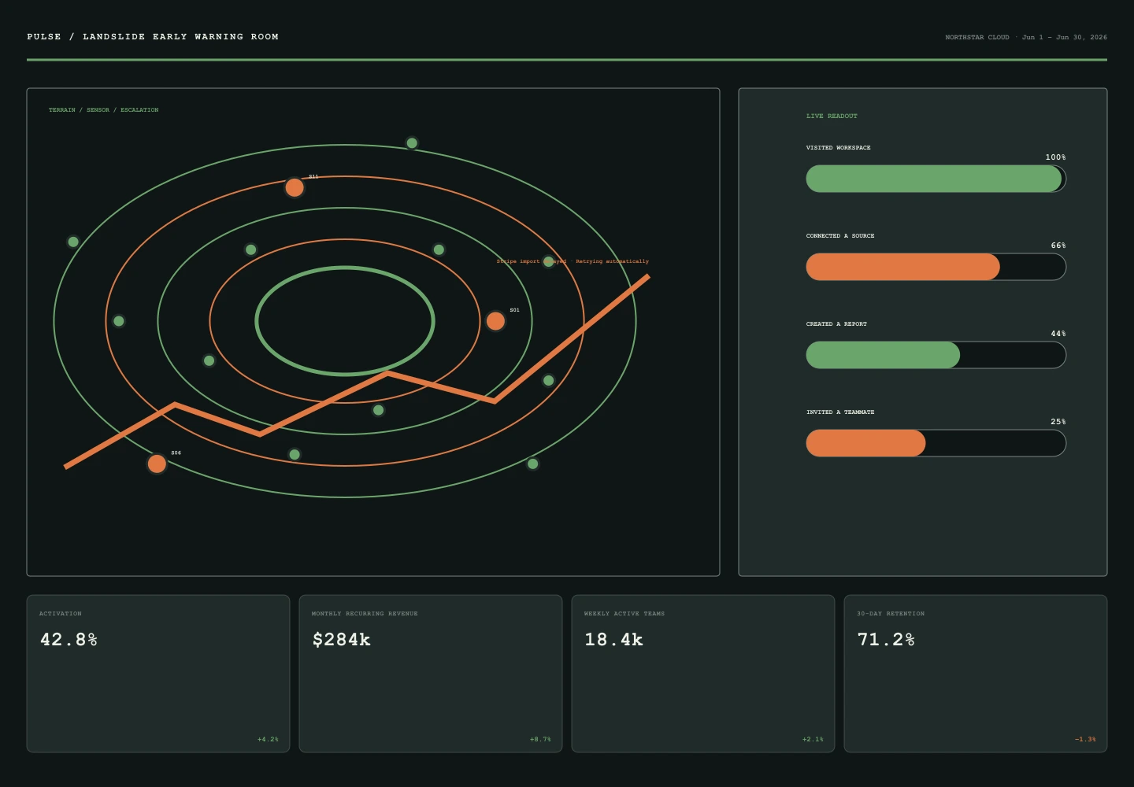Select the orange sensor marker S11

pyautogui.click(x=295, y=187)
